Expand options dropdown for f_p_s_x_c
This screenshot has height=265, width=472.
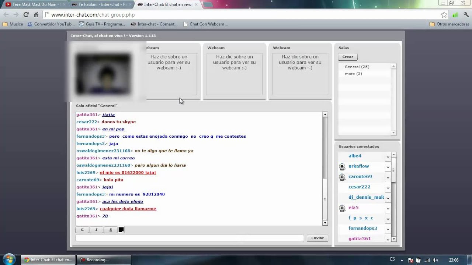click(x=388, y=219)
